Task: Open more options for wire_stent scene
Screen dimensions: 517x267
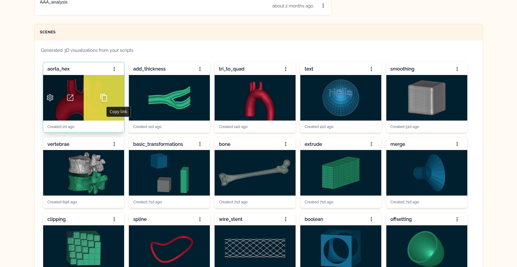Action: [x=285, y=219]
